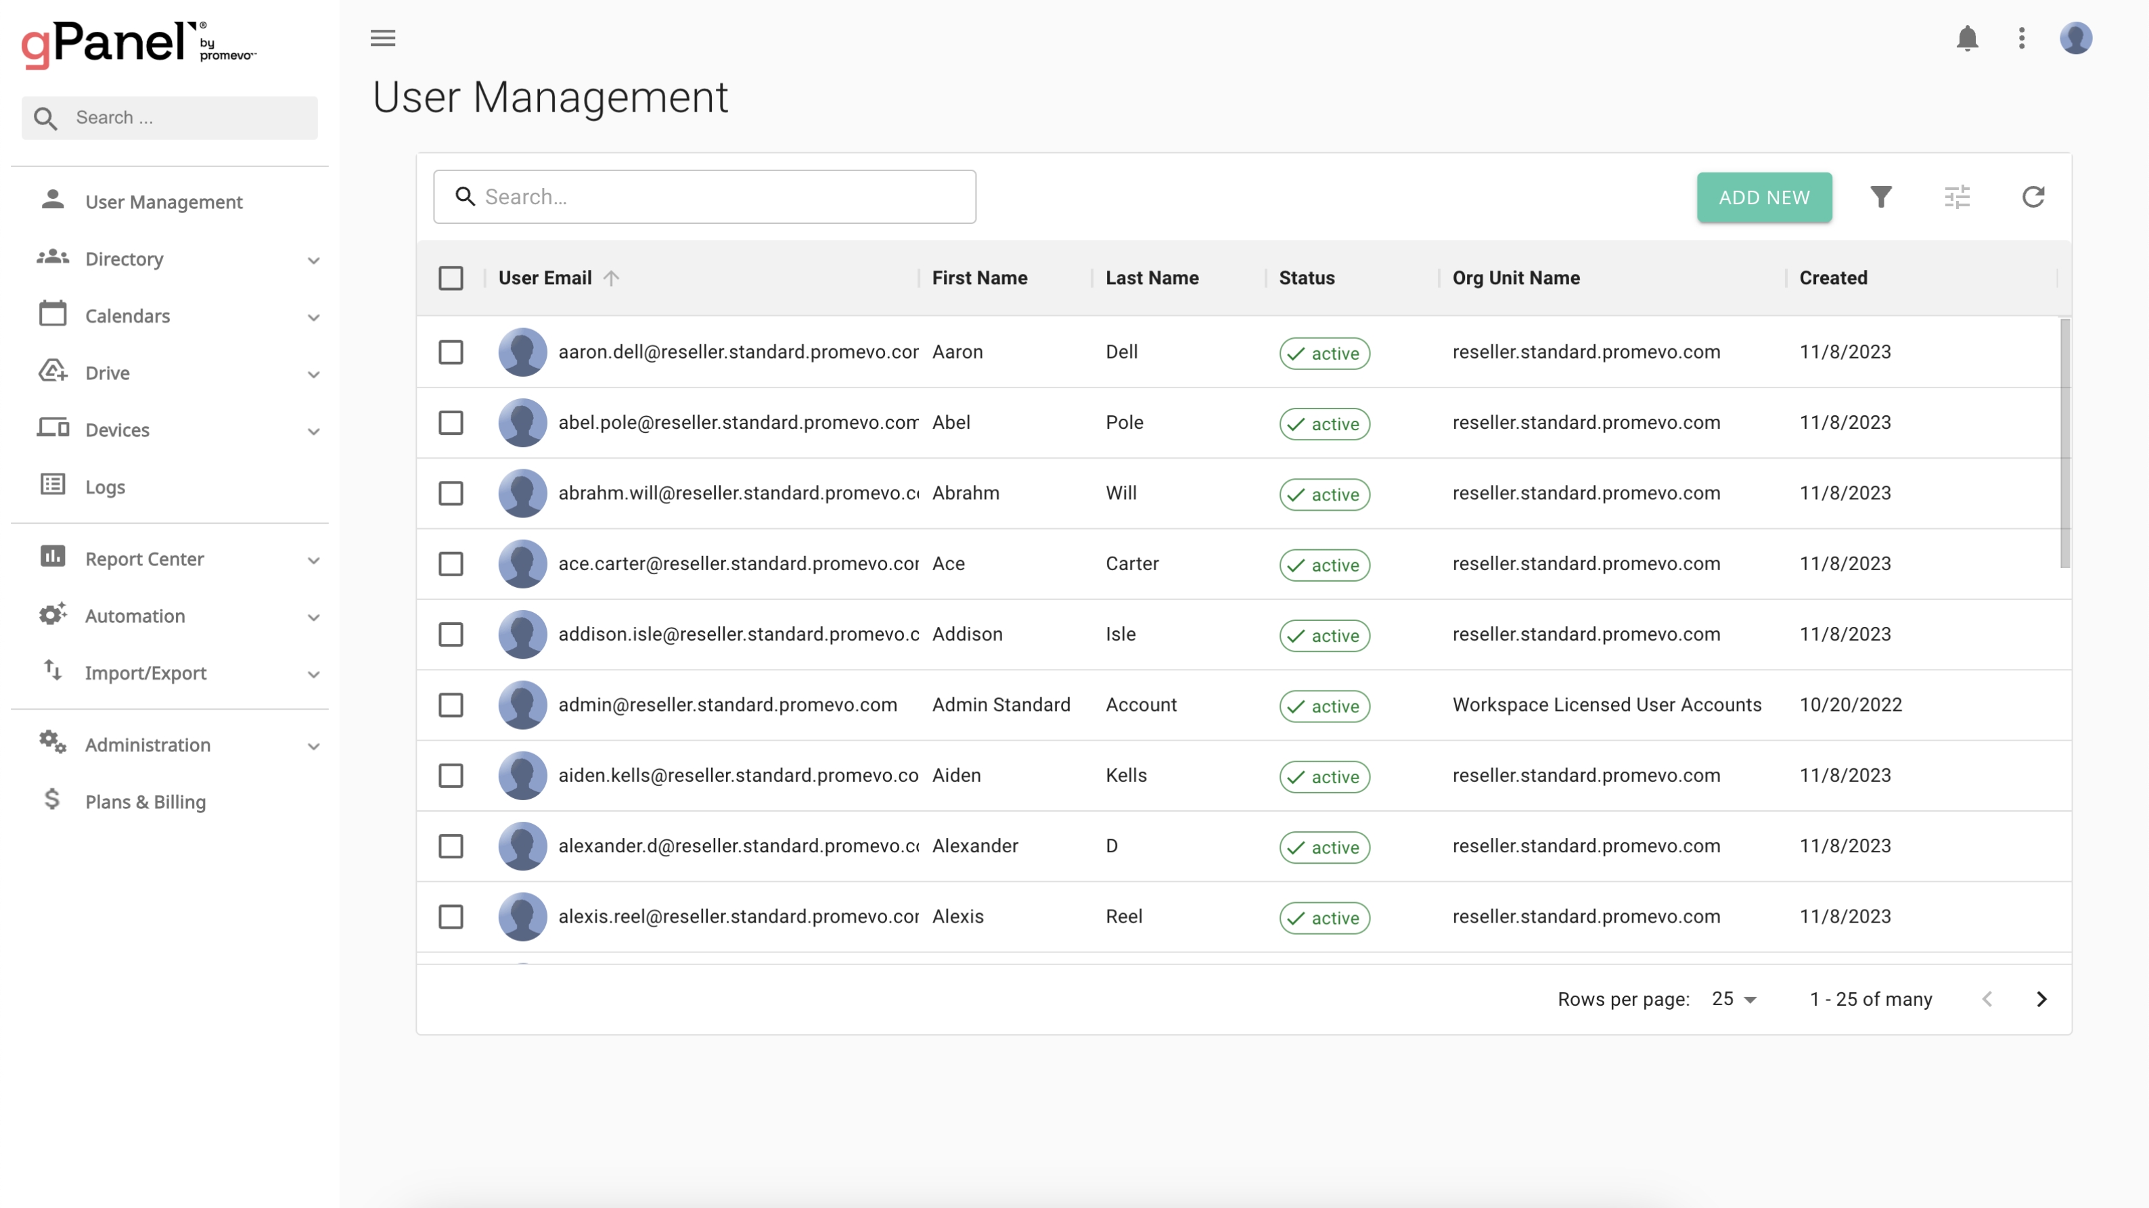Screen dimensions: 2149x1208
Task: Refresh the user list
Action: pos(2034,197)
